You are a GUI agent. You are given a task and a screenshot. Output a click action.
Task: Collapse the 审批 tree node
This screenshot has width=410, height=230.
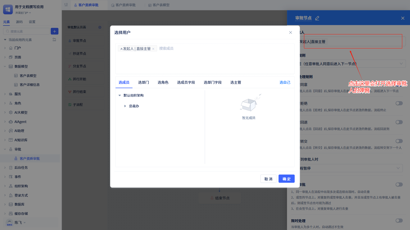pyautogui.click(x=5, y=149)
